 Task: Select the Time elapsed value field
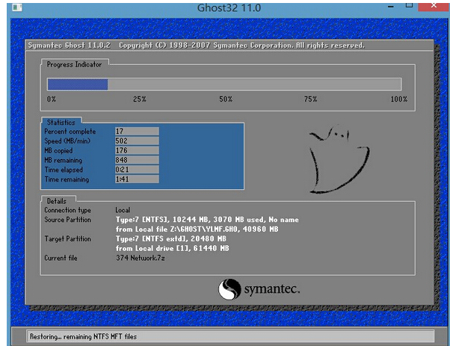[137, 170]
